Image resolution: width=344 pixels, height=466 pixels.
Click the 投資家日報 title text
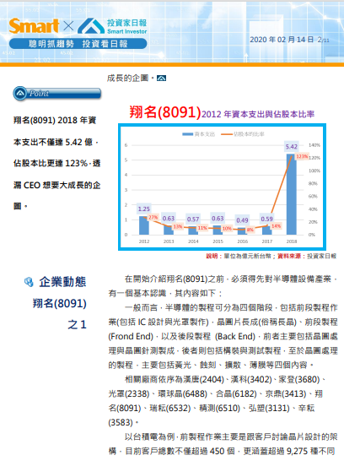point(126,23)
